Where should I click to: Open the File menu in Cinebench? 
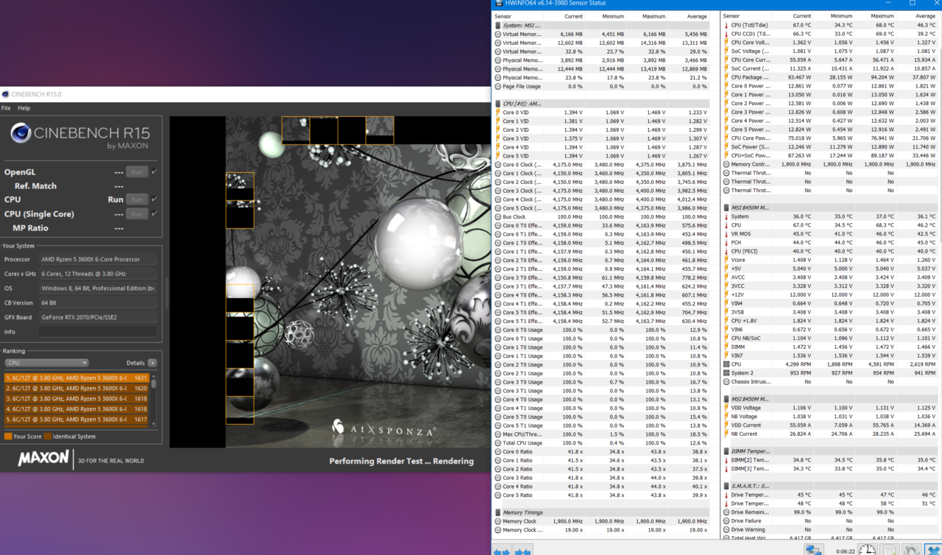pyautogui.click(x=6, y=107)
